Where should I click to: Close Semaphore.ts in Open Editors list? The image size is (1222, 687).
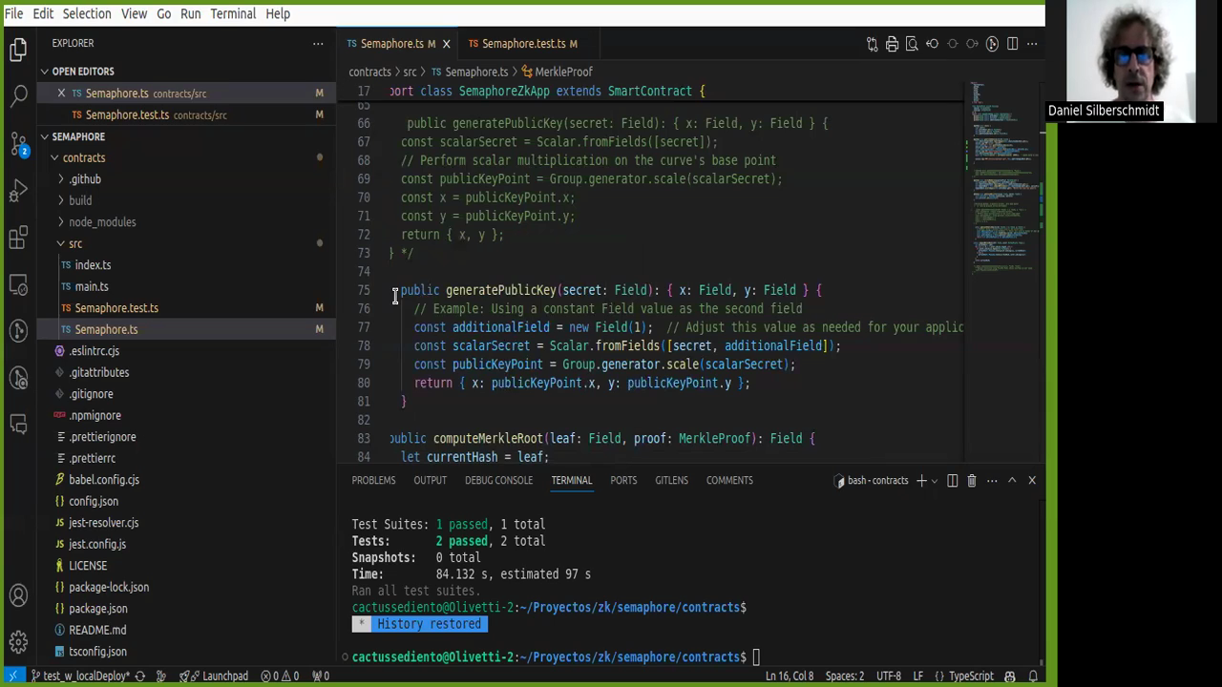pos(61,94)
